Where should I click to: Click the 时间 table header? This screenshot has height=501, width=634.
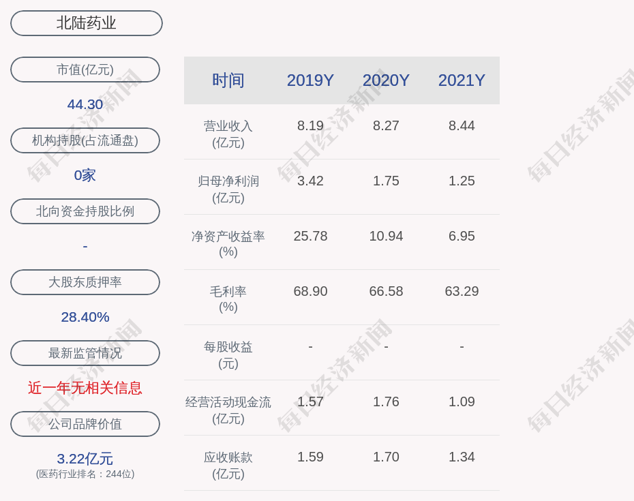228,80
